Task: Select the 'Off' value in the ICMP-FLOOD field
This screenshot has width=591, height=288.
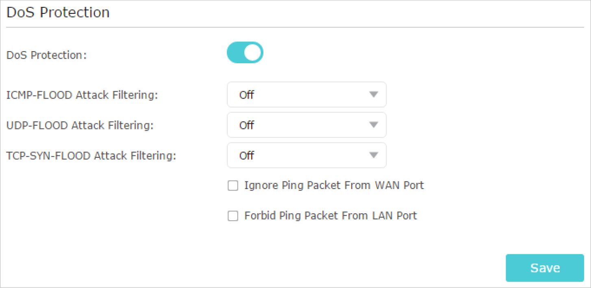Action: (247, 95)
